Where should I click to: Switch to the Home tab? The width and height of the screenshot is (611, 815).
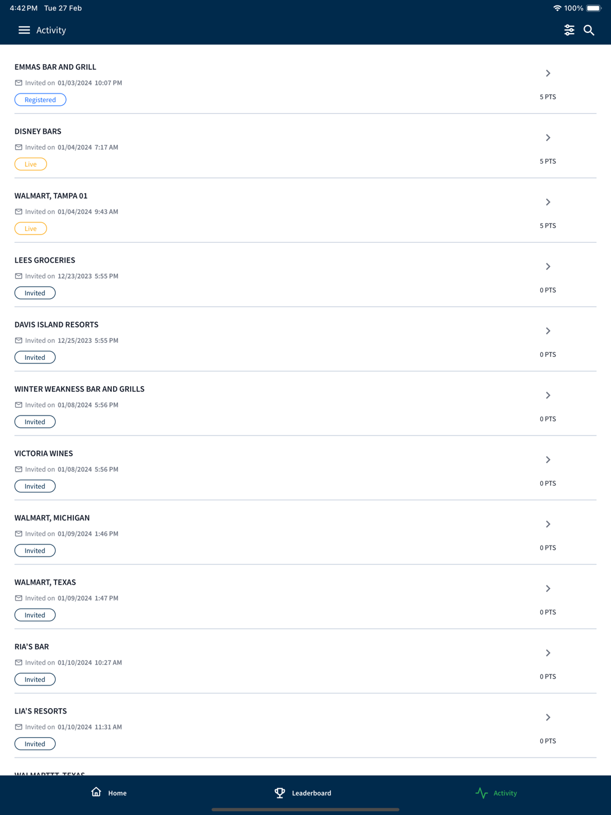(117, 793)
